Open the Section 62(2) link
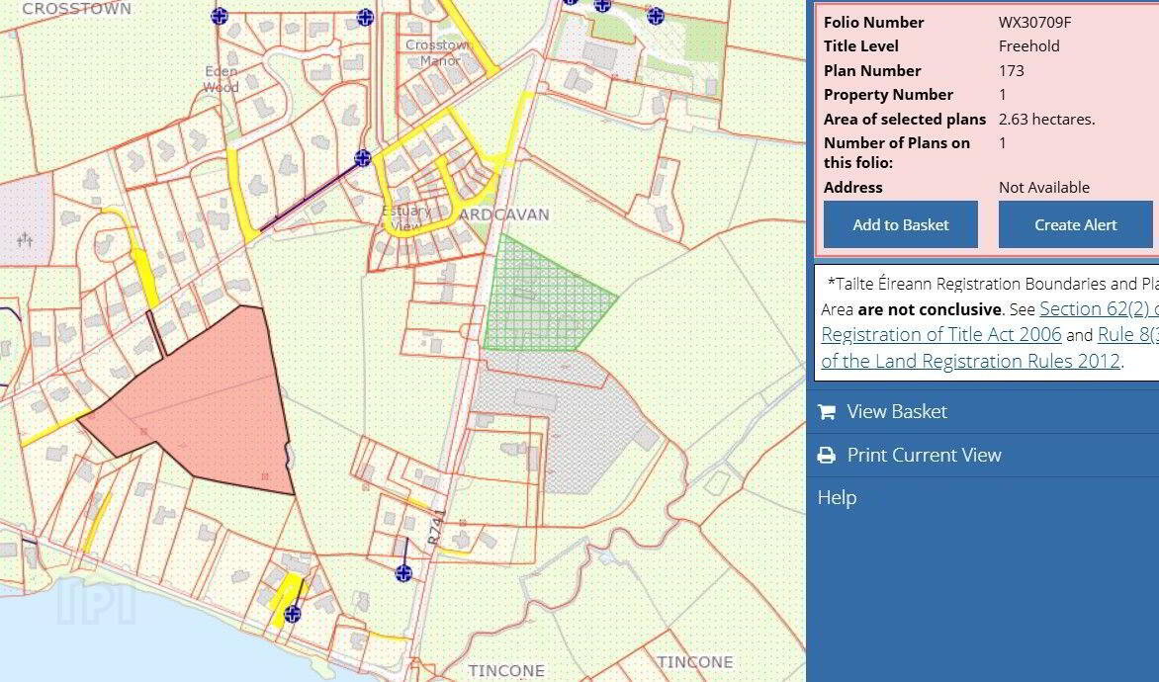The width and height of the screenshot is (1159, 682). (1099, 308)
